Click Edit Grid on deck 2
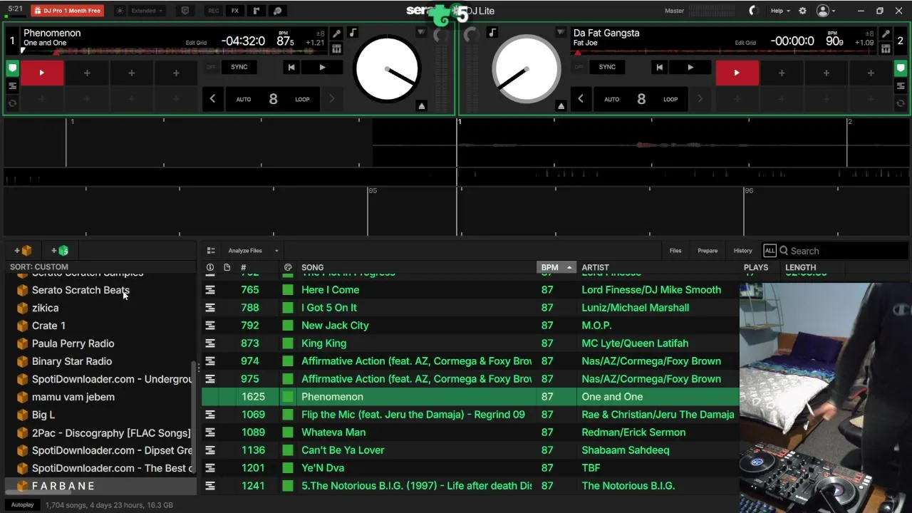The image size is (912, 513). 745,43
